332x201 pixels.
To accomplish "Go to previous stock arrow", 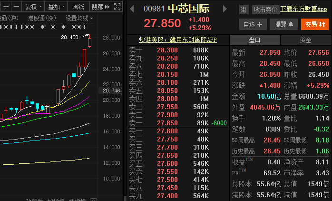I will (x=132, y=9).
